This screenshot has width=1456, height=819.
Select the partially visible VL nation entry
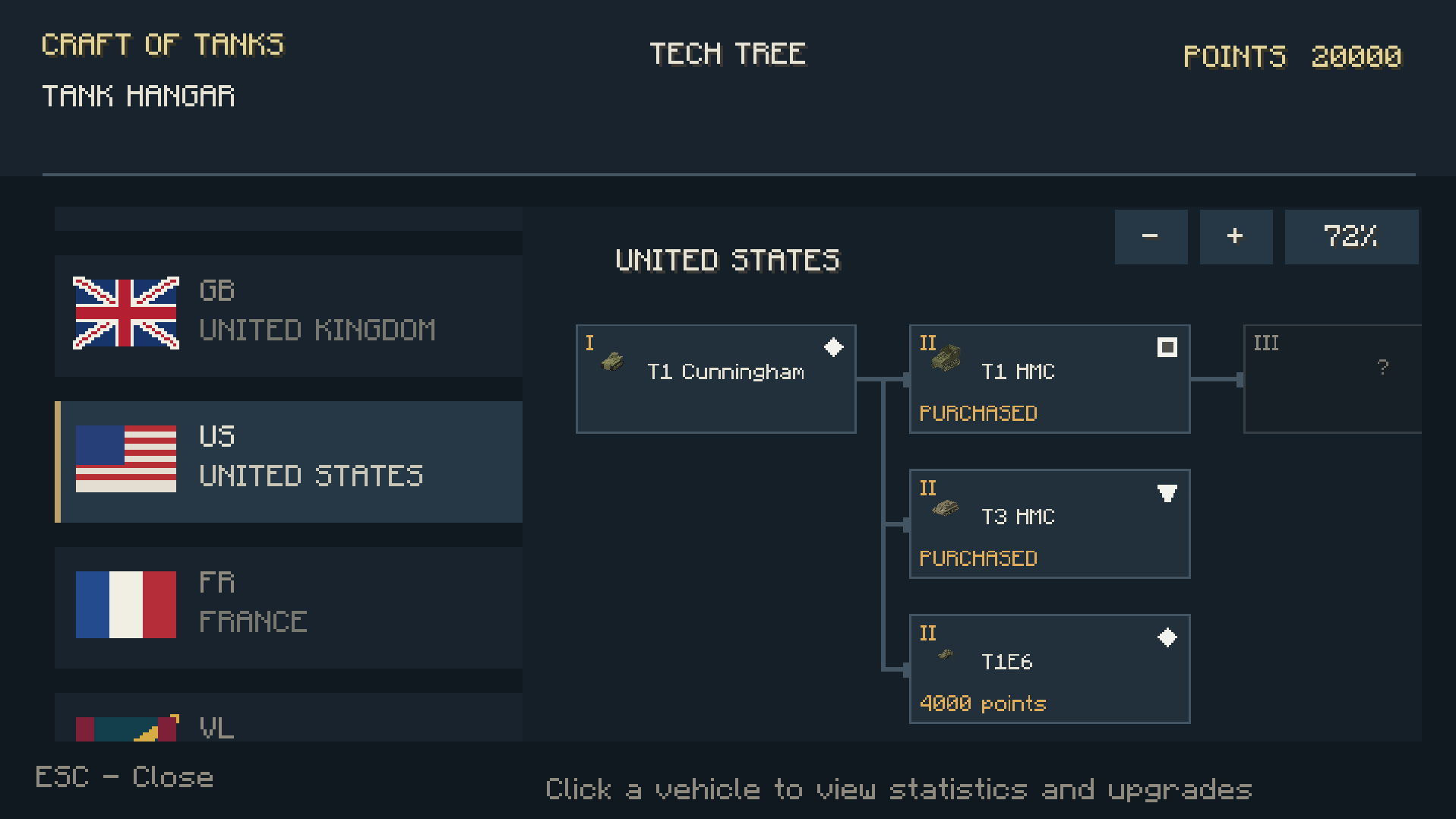click(x=289, y=717)
